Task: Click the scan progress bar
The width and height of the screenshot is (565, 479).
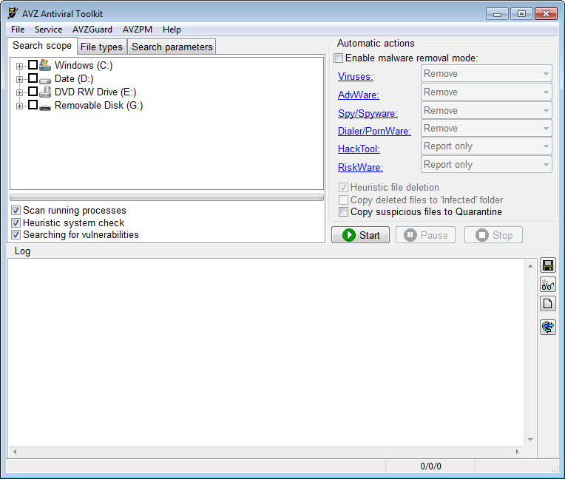Action: [x=166, y=197]
